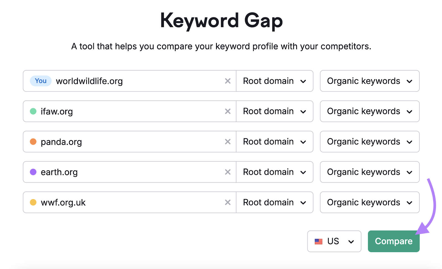Expand the Organic keywords dropdown for ifaw.org
The image size is (442, 269).
tap(370, 111)
